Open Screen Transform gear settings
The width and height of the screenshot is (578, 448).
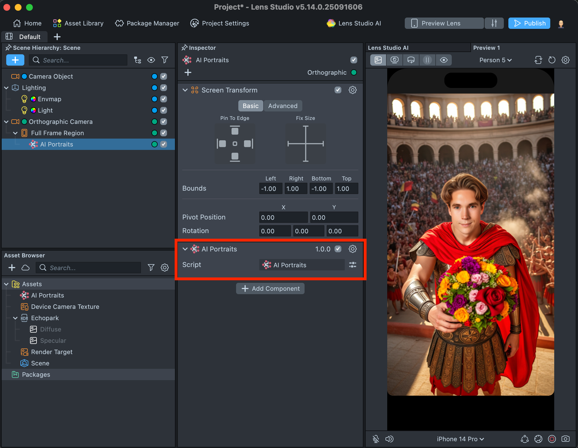[352, 90]
